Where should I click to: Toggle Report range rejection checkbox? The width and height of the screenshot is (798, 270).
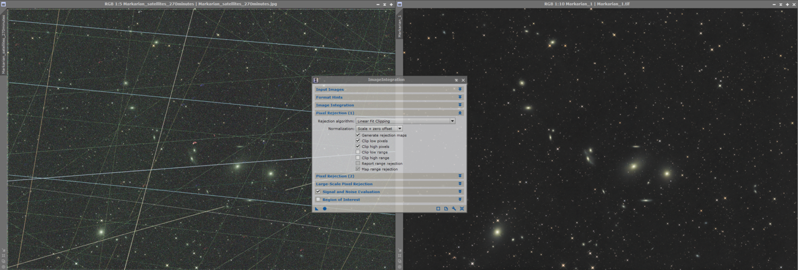(358, 163)
